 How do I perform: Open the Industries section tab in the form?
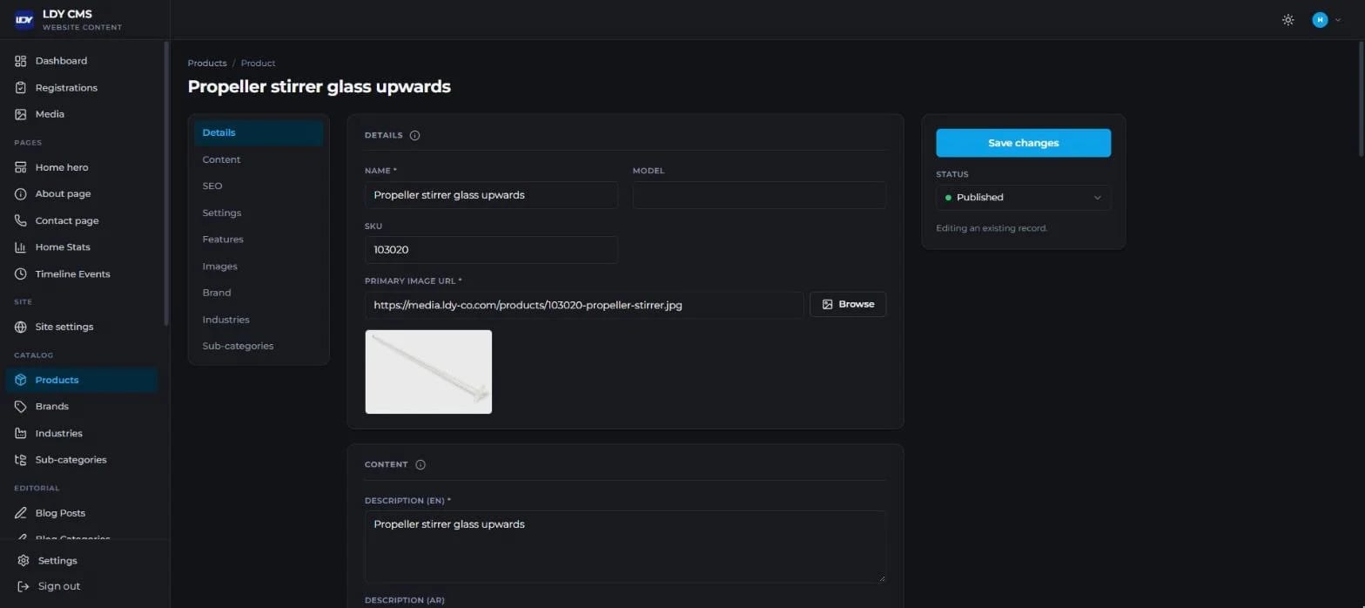click(259, 320)
